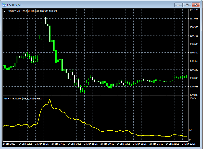Click time axis label 24 Jan 22:35

coord(189,144)
